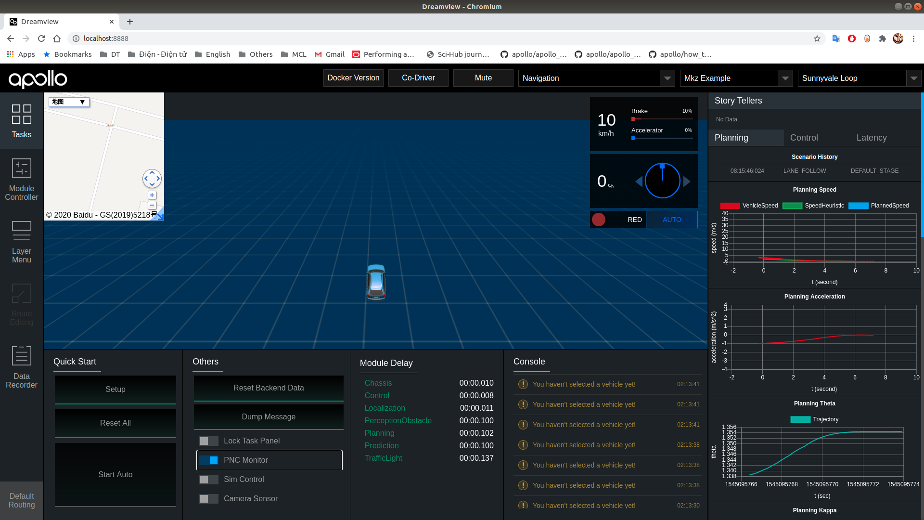924x520 pixels.
Task: Open the Chromium menu
Action: (x=913, y=39)
